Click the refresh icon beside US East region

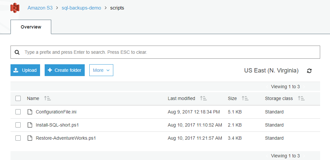coord(309,70)
